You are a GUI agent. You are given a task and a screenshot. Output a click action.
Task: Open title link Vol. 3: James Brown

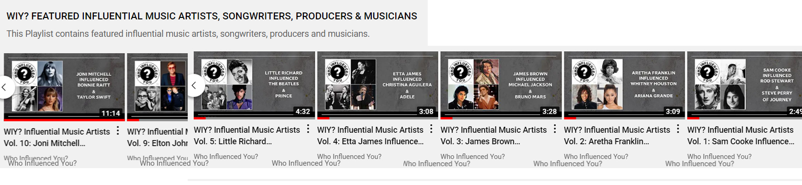click(494, 135)
